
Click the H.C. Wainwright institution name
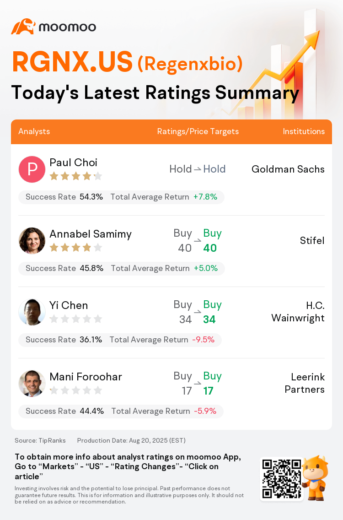point(298,312)
